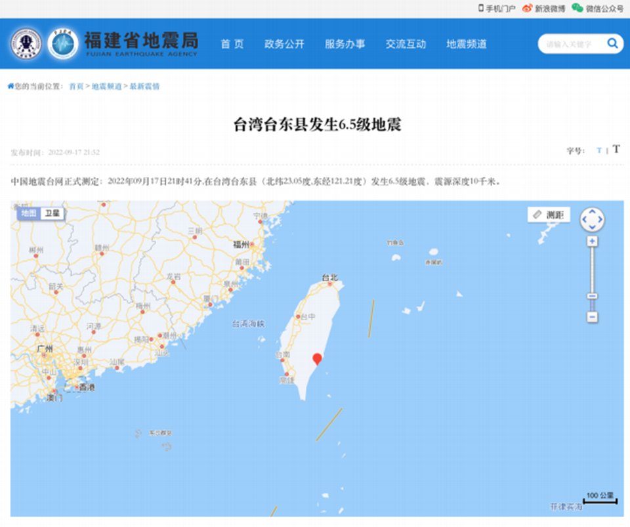Click the map zoom slider handle

point(593,296)
